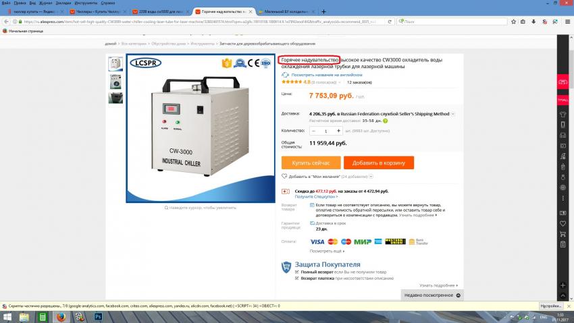Screen dimensions: 574x323
Task: Click Добавить в корзину button
Action: click(379, 163)
